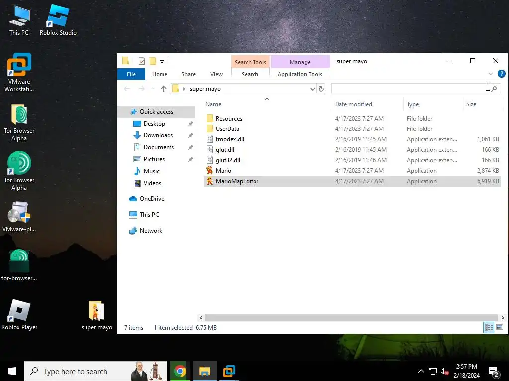Click MarioMapEditor application icon

click(x=210, y=181)
